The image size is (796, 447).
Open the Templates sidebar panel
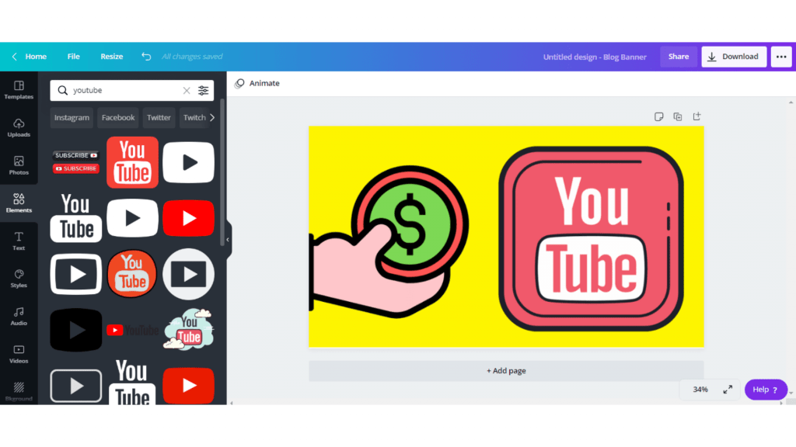point(19,90)
